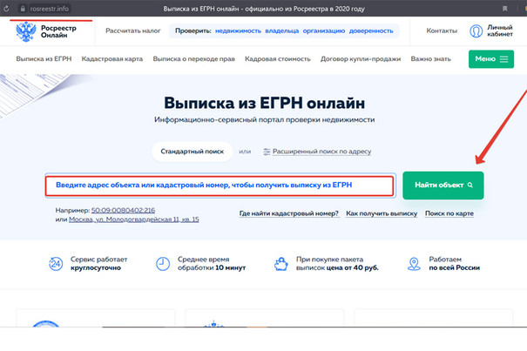
Task: Click the bookmark icon in browser bar
Action: (x=505, y=9)
